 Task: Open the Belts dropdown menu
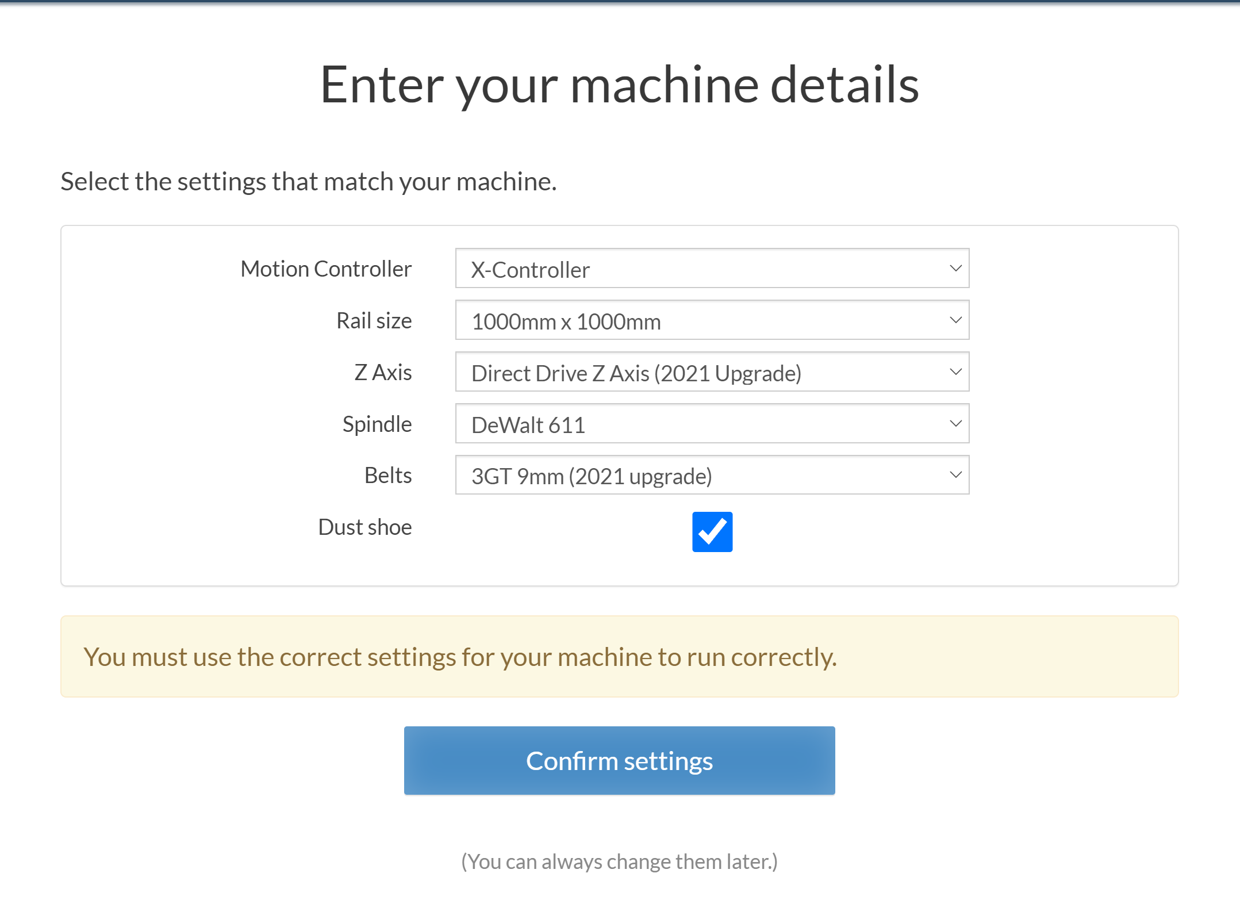pyautogui.click(x=712, y=475)
